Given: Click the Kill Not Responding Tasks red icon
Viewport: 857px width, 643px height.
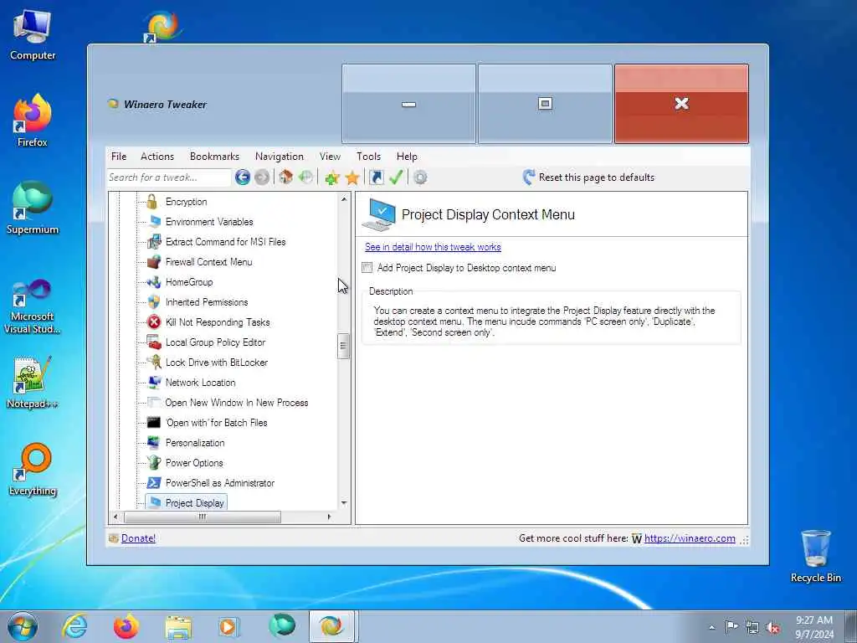Looking at the screenshot, I should (154, 322).
